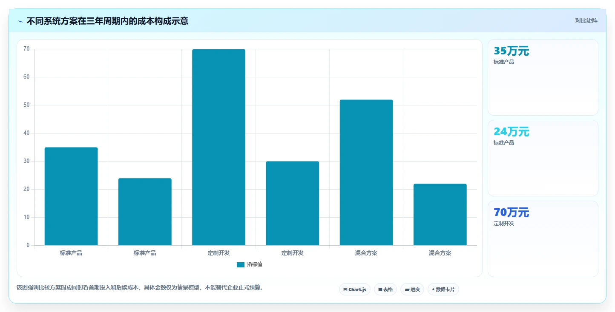Open the 35万元 data card
Screen dimensions: 615x312
coord(543,77)
